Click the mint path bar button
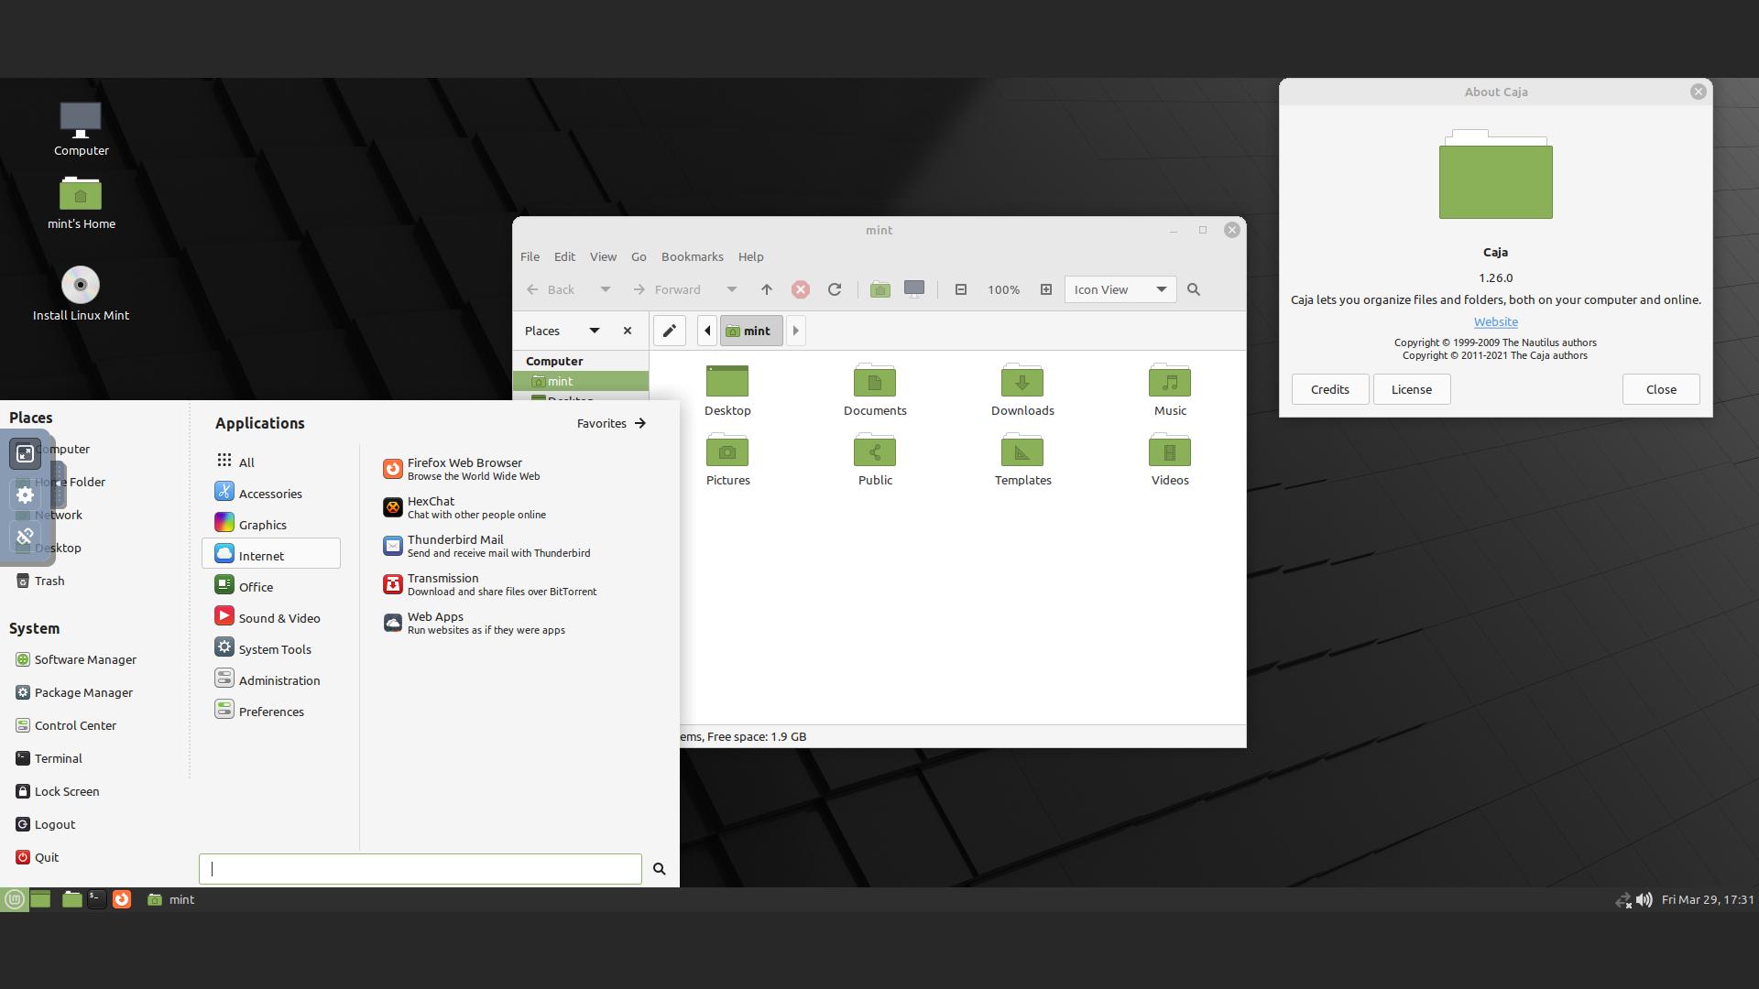 pyautogui.click(x=750, y=331)
